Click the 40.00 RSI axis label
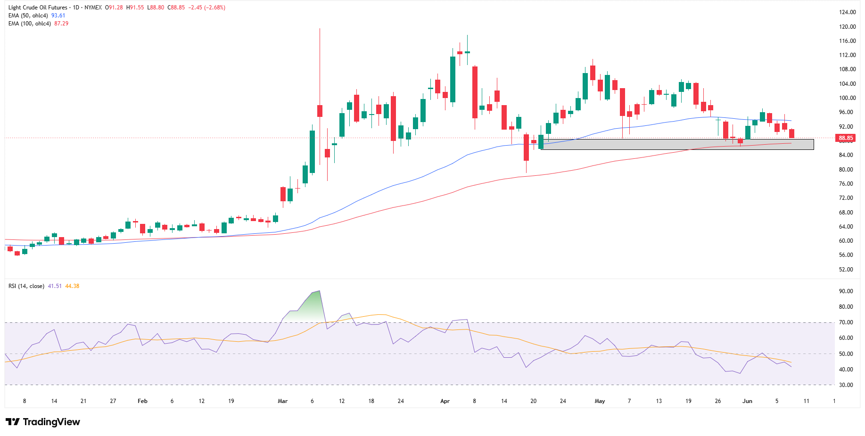865x436 pixels. pos(846,370)
